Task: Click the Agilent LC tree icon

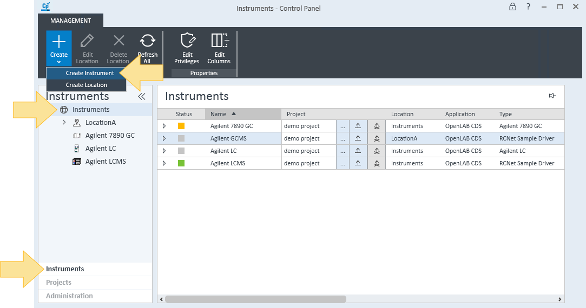Action: click(x=77, y=149)
